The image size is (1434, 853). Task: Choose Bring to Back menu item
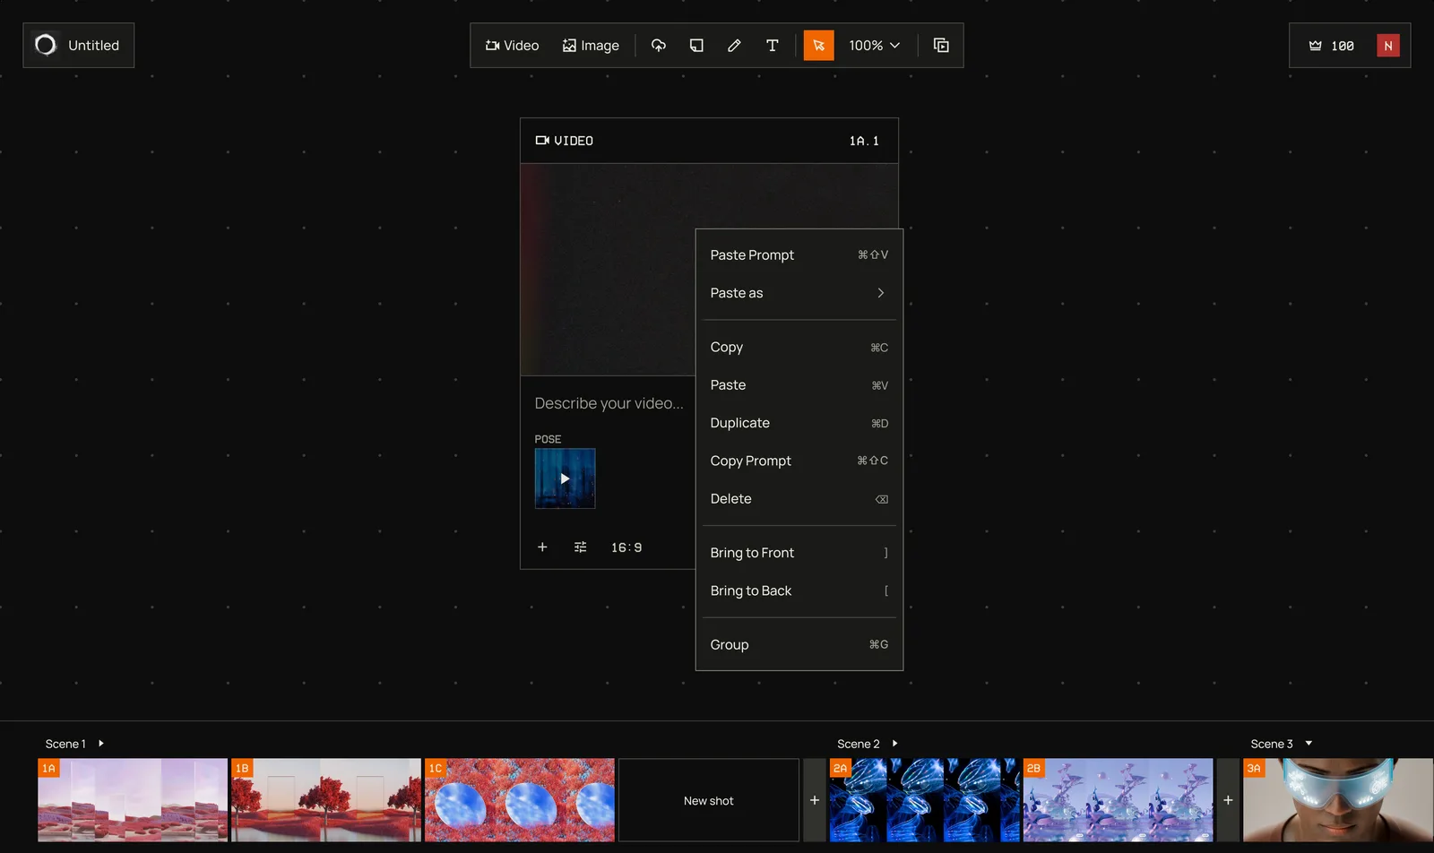tap(799, 590)
